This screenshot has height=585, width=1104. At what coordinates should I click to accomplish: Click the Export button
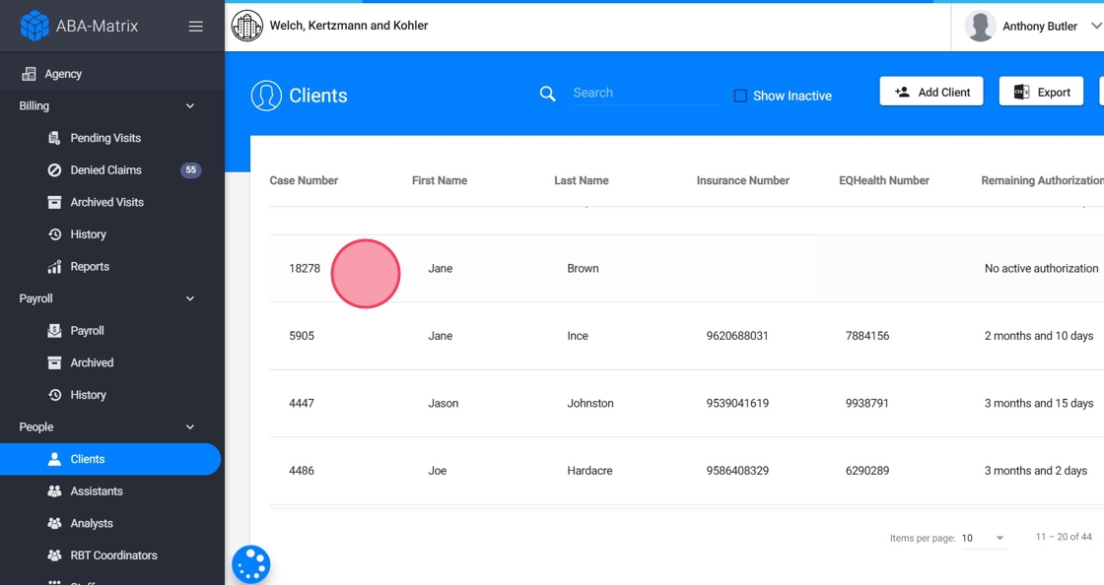click(1041, 92)
